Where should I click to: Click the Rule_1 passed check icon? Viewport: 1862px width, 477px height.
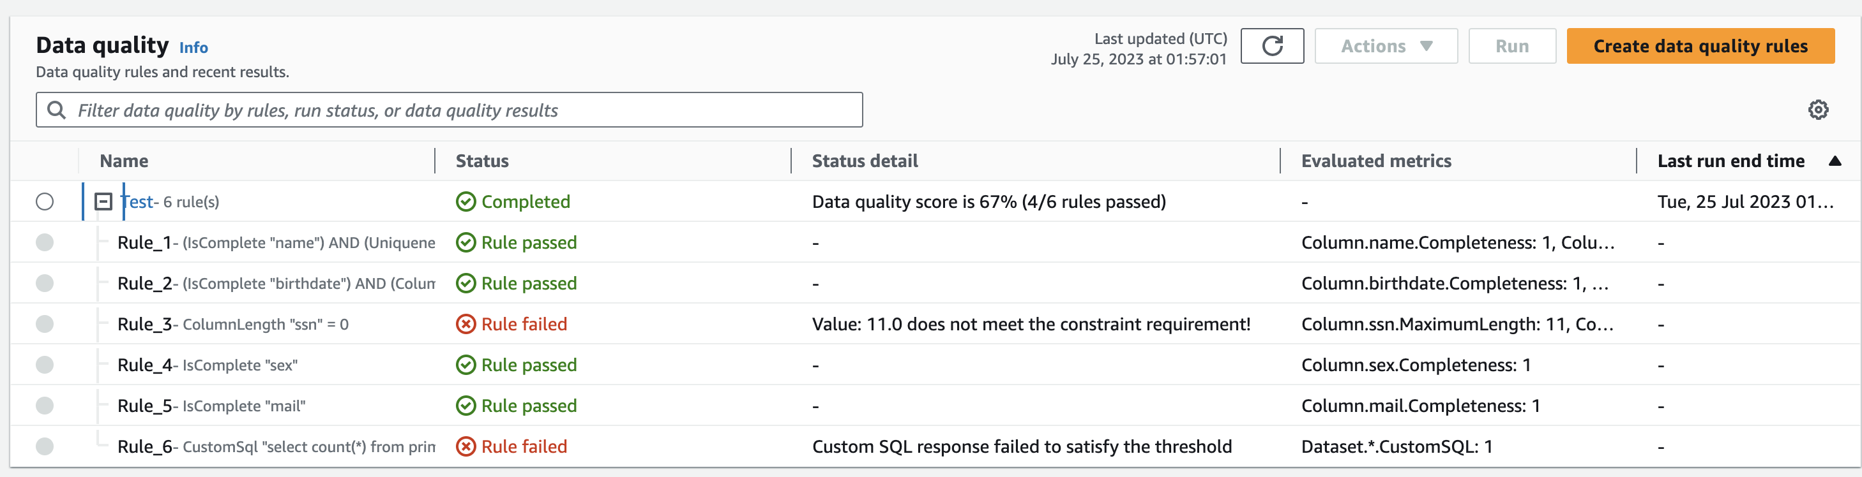pyautogui.click(x=466, y=242)
